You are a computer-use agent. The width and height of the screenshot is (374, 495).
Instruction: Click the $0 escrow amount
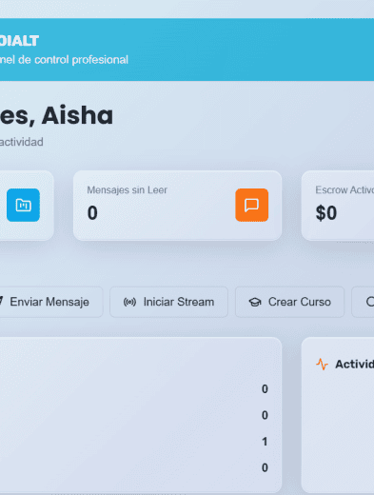(326, 212)
